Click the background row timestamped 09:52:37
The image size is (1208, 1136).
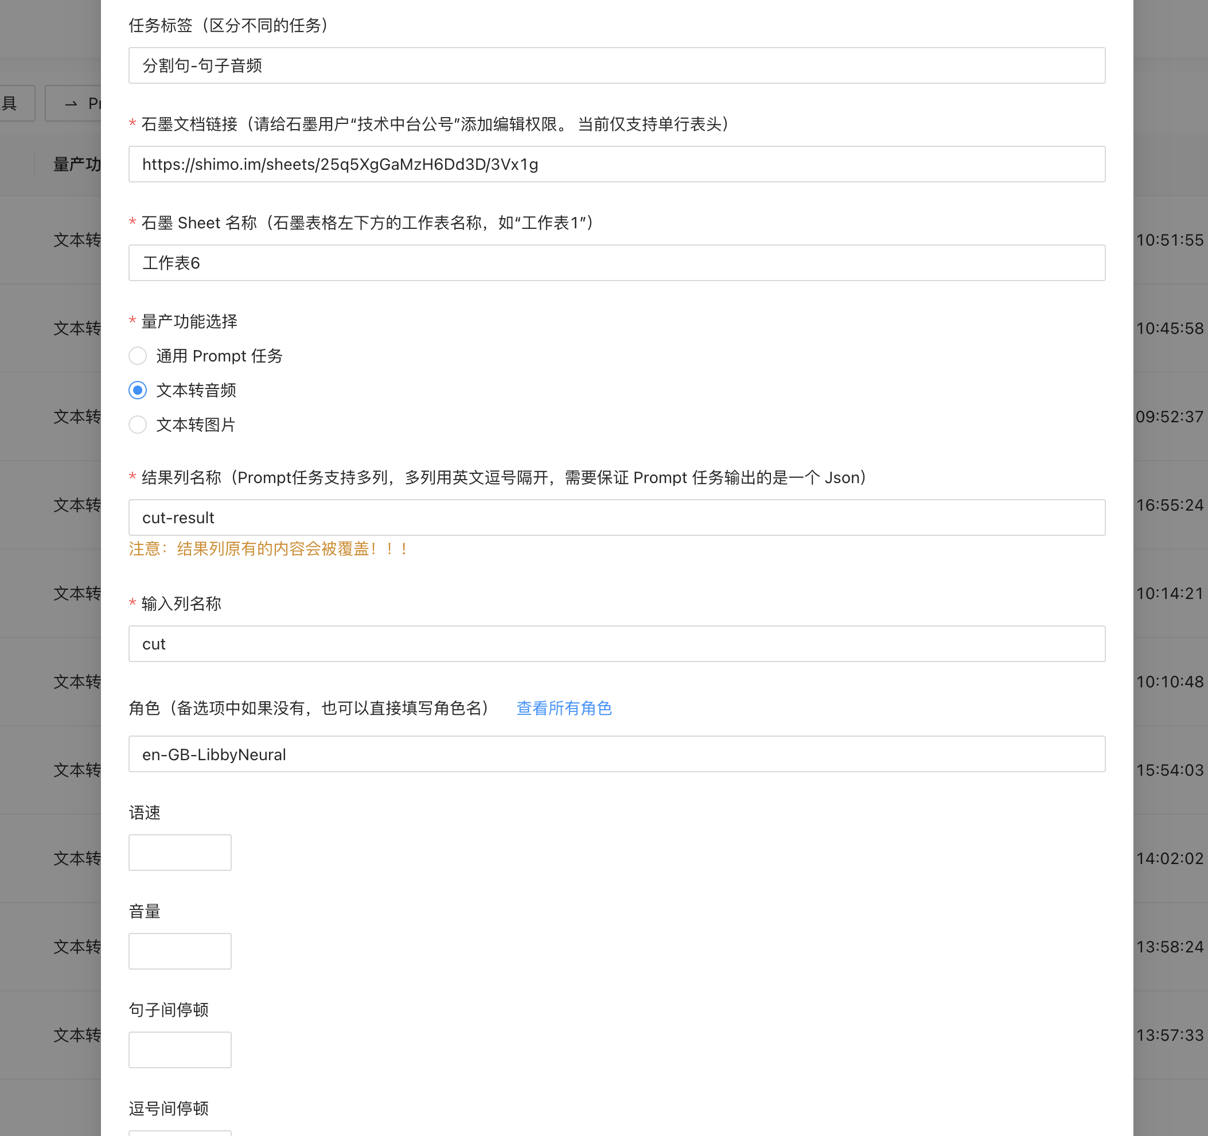click(x=1169, y=418)
